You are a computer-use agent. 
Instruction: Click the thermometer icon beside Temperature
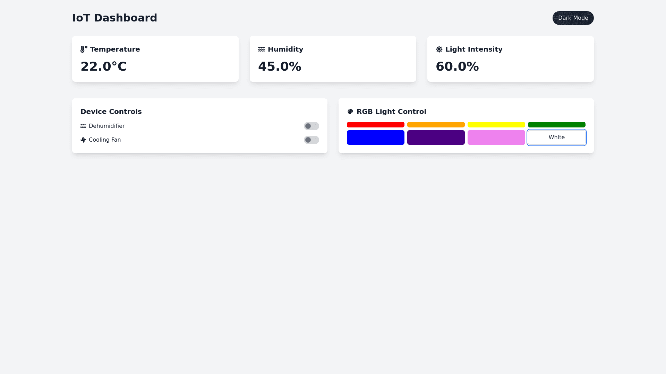tap(84, 49)
